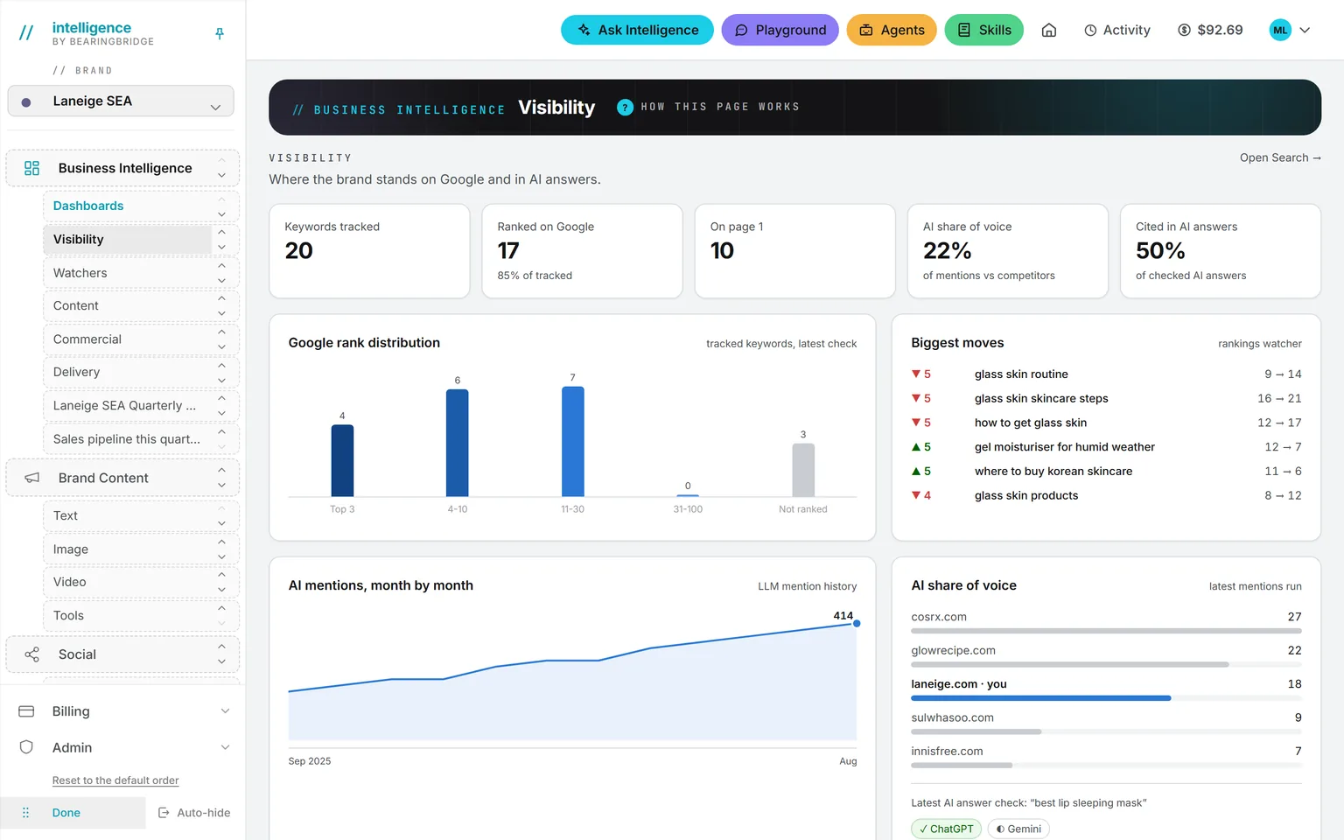1344x840 pixels.
Task: Move Video item up
Action: 221,575
